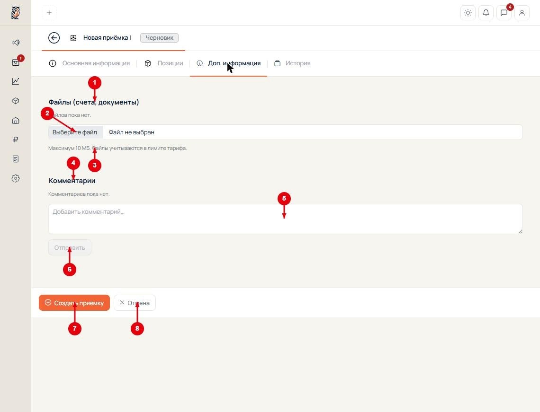Open the warehouse sidebar icon

tap(16, 120)
